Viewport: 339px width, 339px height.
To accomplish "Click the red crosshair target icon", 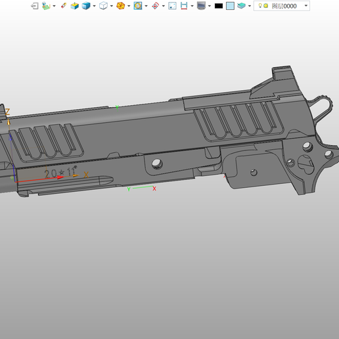I will (x=155, y=6).
